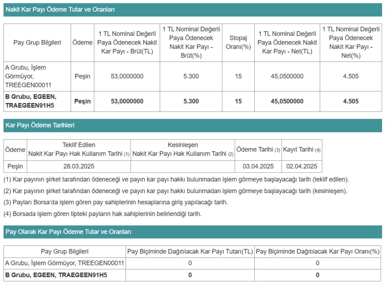Image resolution: width=387 pixels, height=287 pixels.
Task: Click the 'Stopaj Oranı(%)' column header
Action: 238,42
